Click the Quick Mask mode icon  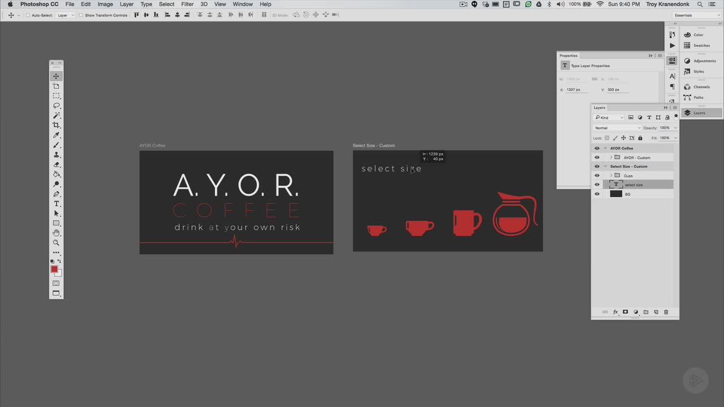pyautogui.click(x=56, y=283)
